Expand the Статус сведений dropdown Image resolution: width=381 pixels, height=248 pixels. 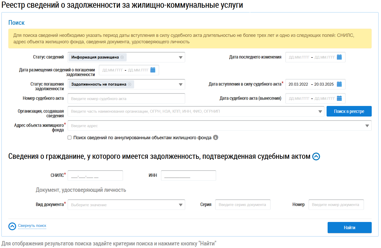pyautogui.click(x=181, y=57)
